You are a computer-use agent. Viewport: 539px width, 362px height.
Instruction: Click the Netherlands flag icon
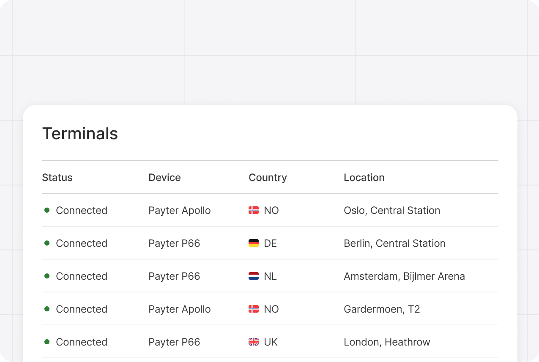tap(254, 276)
